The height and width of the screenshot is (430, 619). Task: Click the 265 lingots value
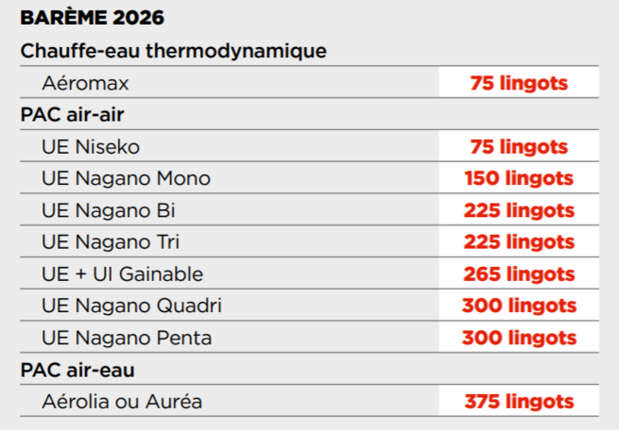click(519, 274)
